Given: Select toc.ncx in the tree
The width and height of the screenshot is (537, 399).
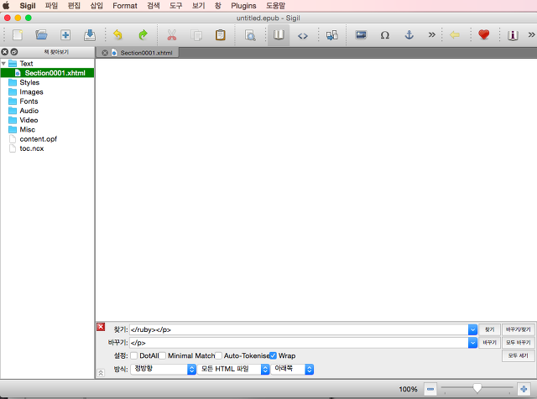Looking at the screenshot, I should 32,148.
